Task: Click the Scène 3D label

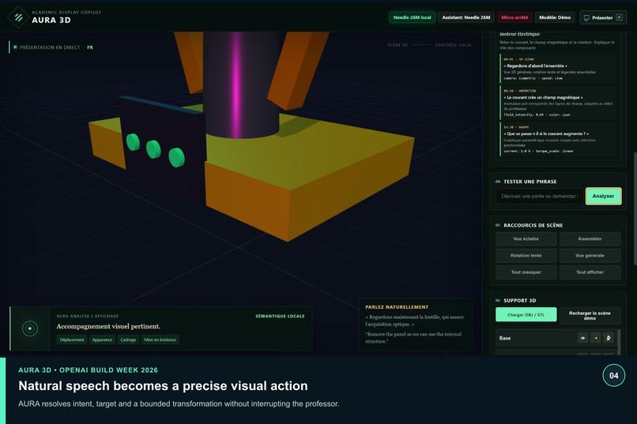Action: [397, 45]
